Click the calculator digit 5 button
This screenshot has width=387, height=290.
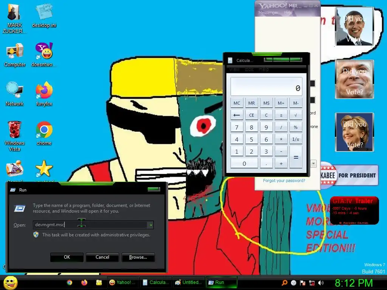251,139
